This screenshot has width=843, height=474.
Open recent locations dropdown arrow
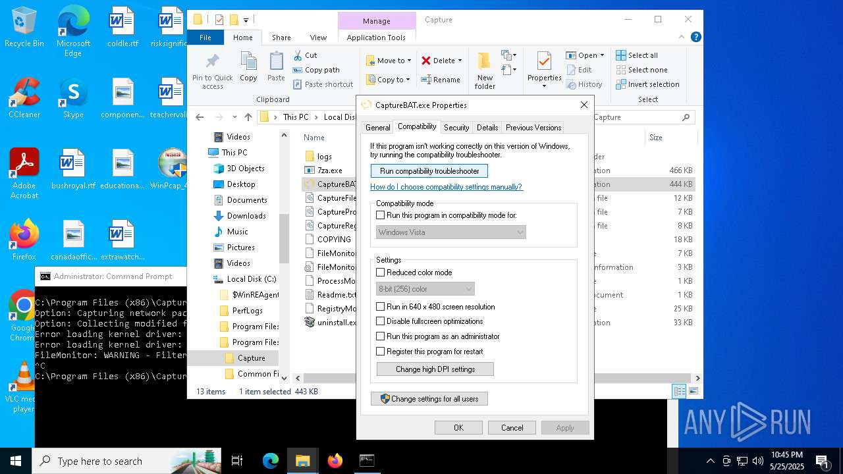coord(233,117)
